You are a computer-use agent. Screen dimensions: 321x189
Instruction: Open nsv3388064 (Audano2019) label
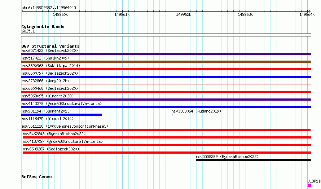point(196,111)
